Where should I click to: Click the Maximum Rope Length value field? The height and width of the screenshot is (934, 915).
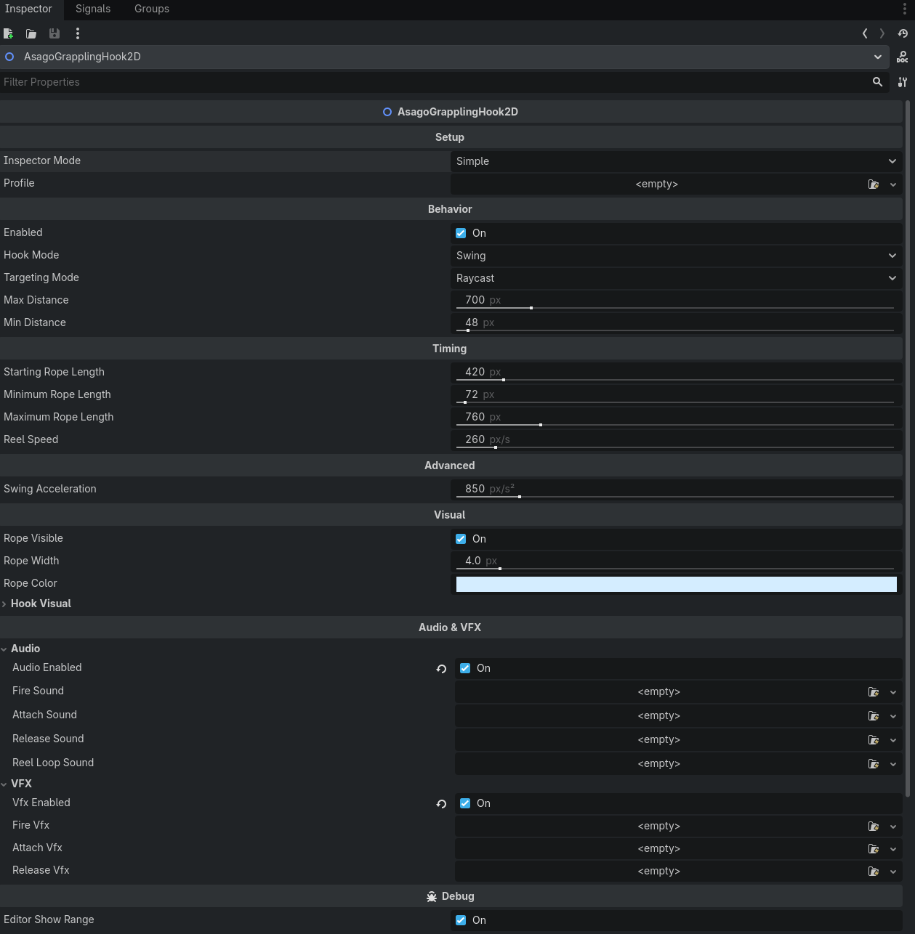[x=676, y=417]
